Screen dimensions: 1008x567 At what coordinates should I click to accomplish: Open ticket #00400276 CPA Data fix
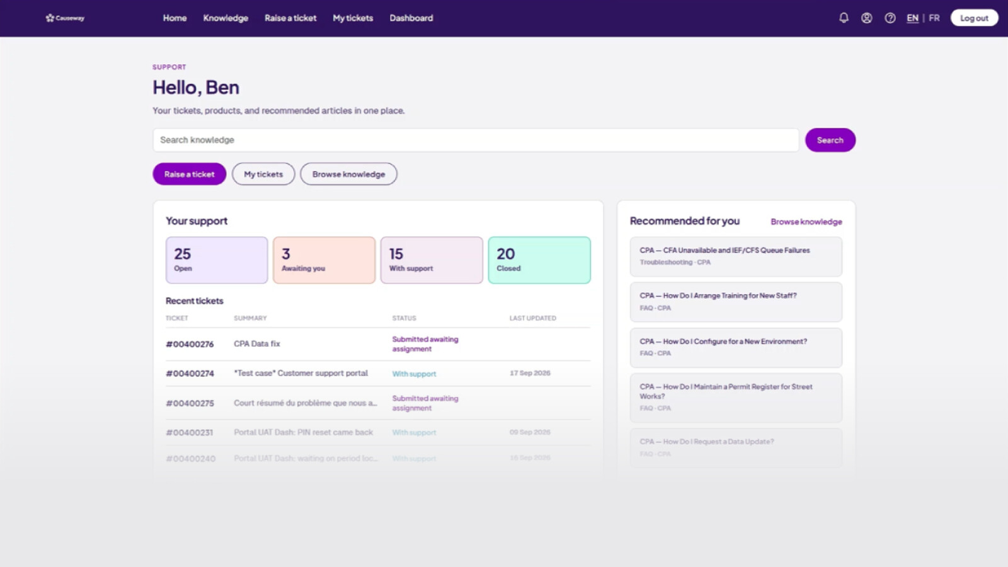(378, 344)
